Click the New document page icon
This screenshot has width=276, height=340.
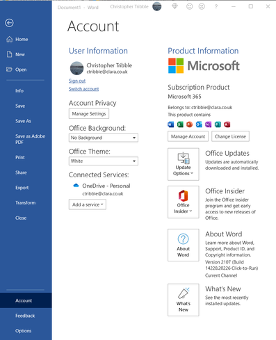[x=9, y=54]
